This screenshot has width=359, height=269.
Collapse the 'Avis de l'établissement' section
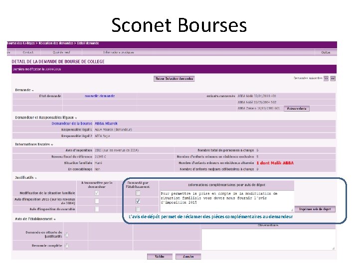(x=55, y=219)
